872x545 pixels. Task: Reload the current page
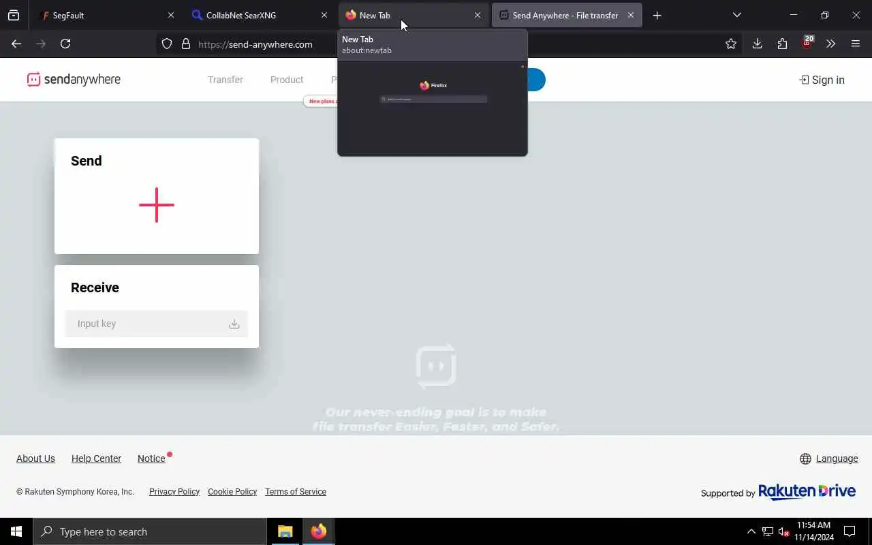(x=65, y=44)
